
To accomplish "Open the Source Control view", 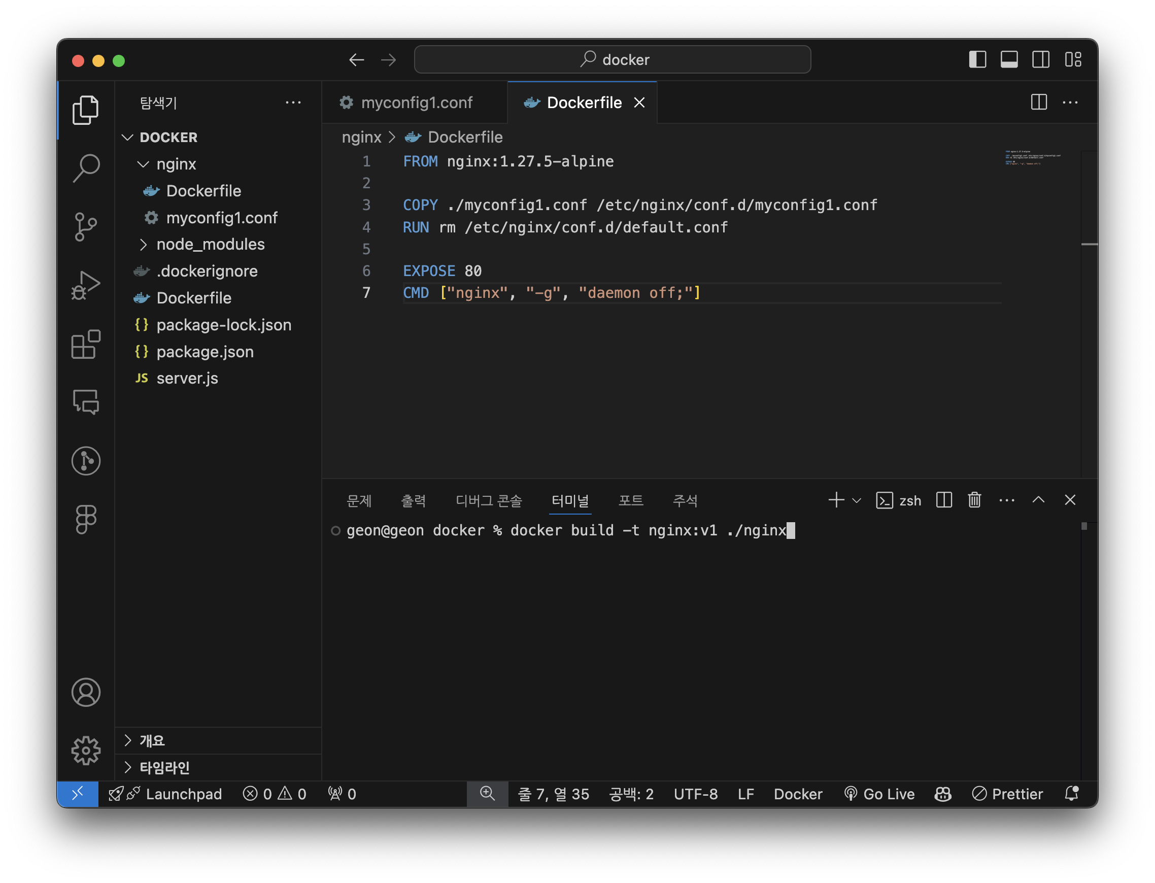I will pyautogui.click(x=86, y=226).
